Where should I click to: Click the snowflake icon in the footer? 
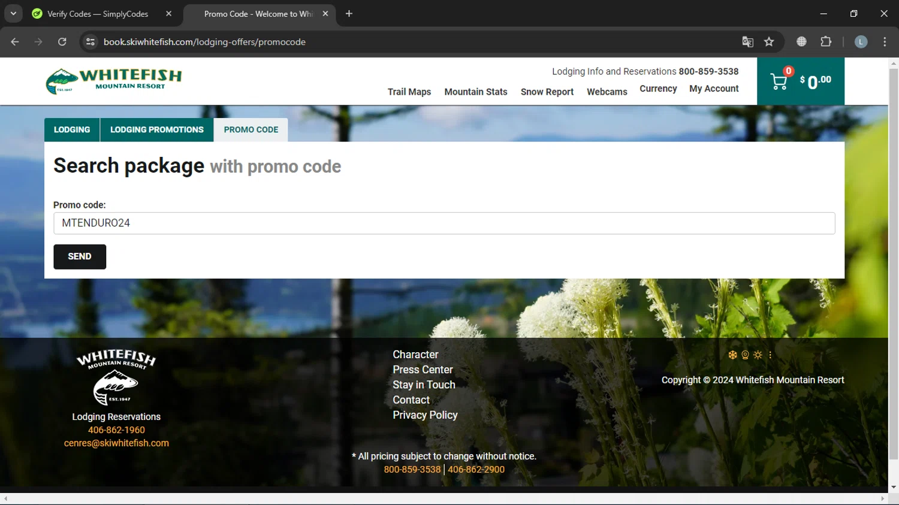pyautogui.click(x=732, y=355)
